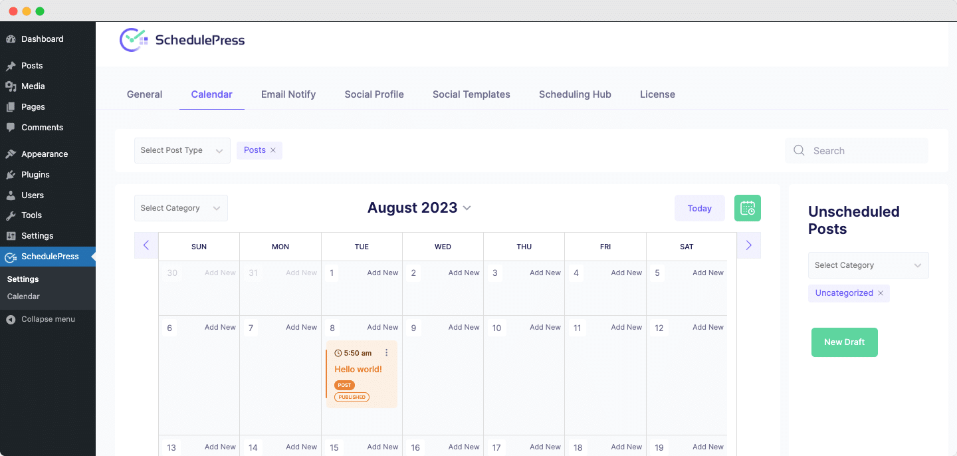957x456 pixels.
Task: Click the SchedulePress logo at top
Action: (x=182, y=40)
